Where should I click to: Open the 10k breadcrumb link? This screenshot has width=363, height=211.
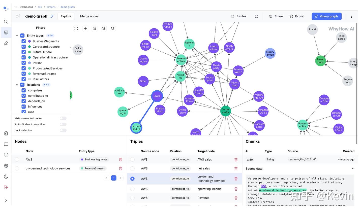pos(40,7)
